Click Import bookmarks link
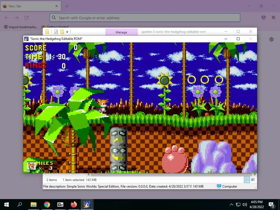This screenshot has height=210, width=280. [x=21, y=27]
